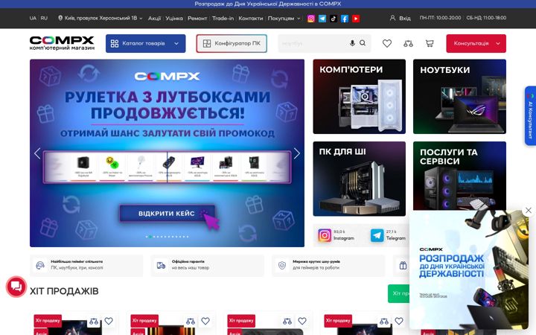Open the Facebook icon in top bar
536x335 pixels.
[x=345, y=19]
